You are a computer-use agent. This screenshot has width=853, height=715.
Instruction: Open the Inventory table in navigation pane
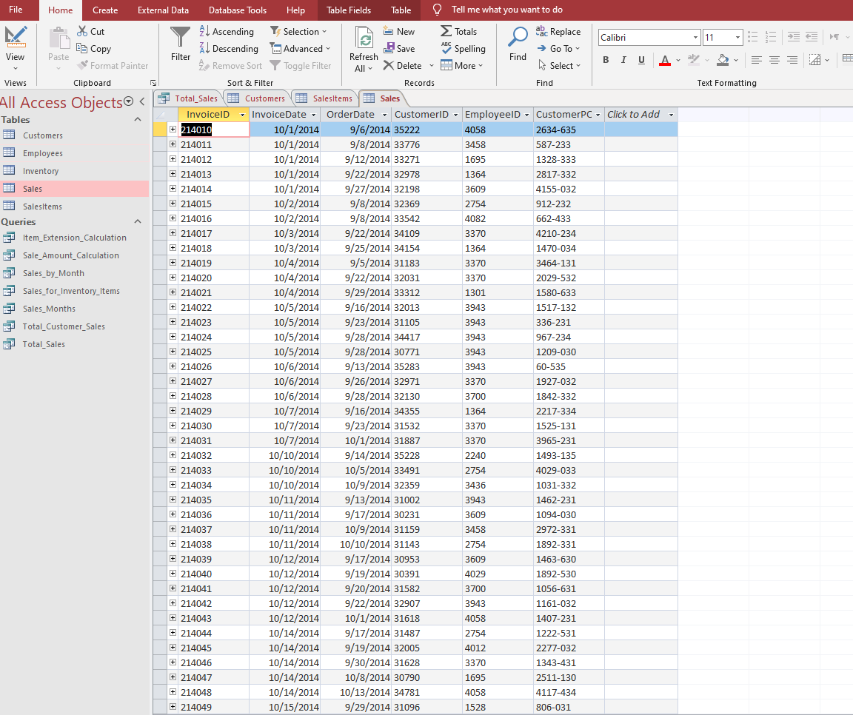point(41,171)
